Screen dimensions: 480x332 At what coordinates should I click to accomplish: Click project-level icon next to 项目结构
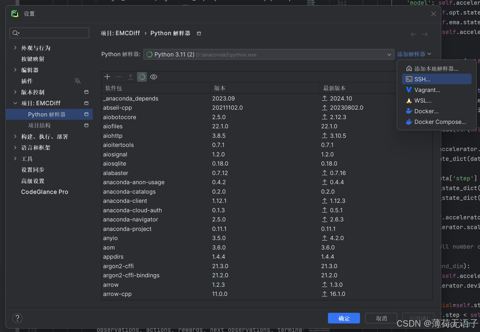click(x=86, y=125)
